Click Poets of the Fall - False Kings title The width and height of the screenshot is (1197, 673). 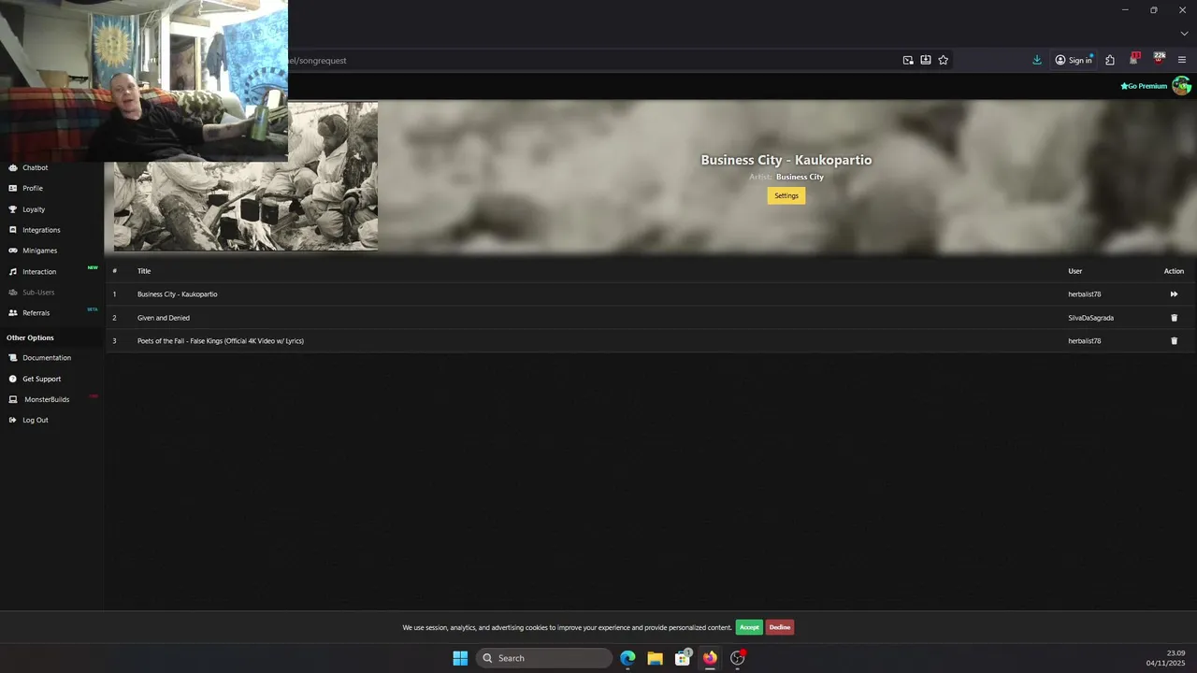pyautogui.click(x=221, y=341)
